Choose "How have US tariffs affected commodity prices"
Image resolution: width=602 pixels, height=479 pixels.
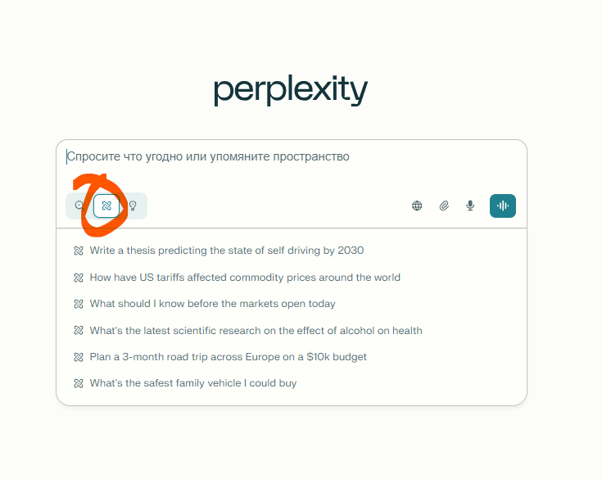(245, 278)
